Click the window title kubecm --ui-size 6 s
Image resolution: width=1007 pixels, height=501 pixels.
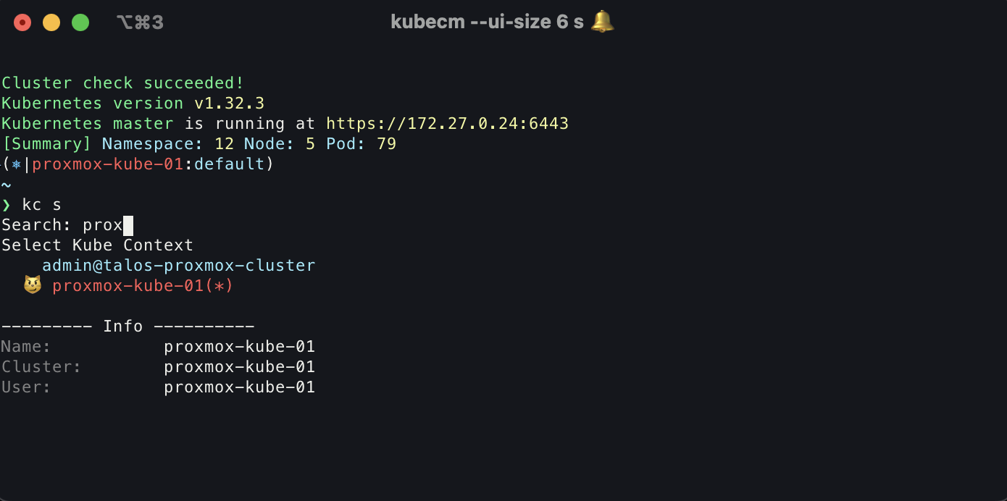[487, 22]
